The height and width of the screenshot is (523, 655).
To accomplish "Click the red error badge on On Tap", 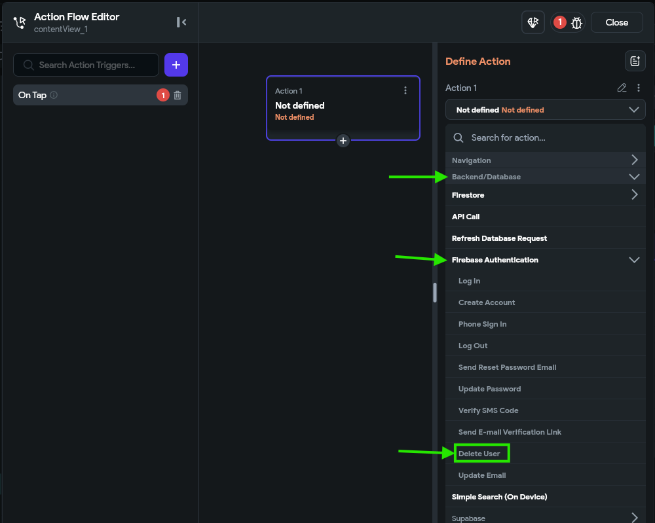I will tap(163, 95).
